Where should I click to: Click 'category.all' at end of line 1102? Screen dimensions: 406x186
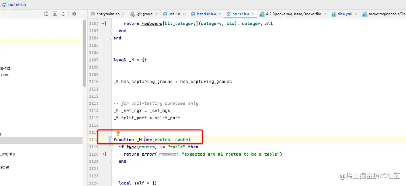coord(258,24)
